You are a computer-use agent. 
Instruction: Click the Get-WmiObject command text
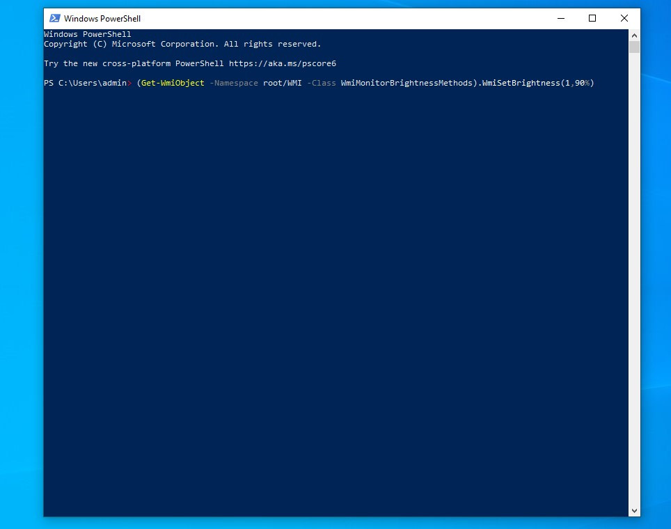click(x=173, y=83)
